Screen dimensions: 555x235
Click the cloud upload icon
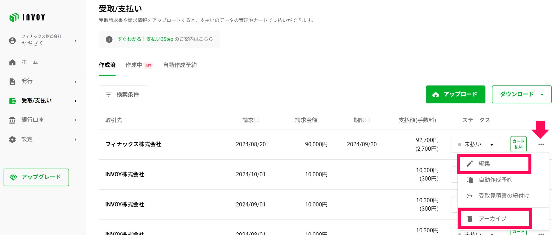point(436,94)
